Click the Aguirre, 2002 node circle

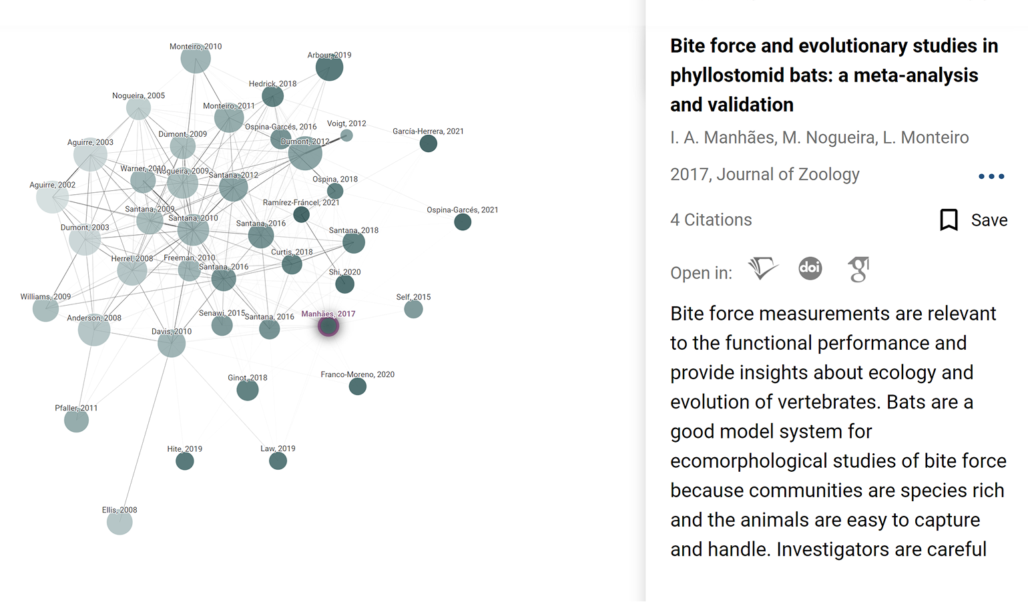click(x=52, y=198)
